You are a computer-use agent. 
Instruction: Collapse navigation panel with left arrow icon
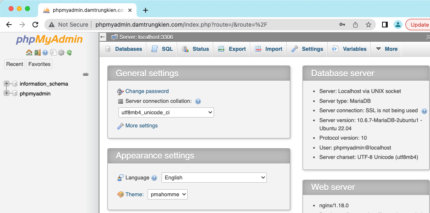(x=103, y=37)
